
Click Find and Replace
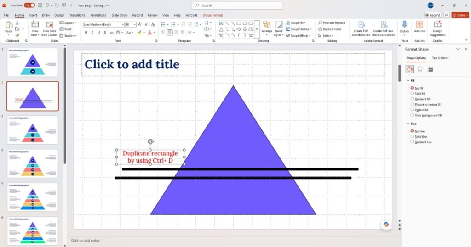332,23
